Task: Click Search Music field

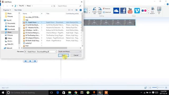Action: point(69,6)
